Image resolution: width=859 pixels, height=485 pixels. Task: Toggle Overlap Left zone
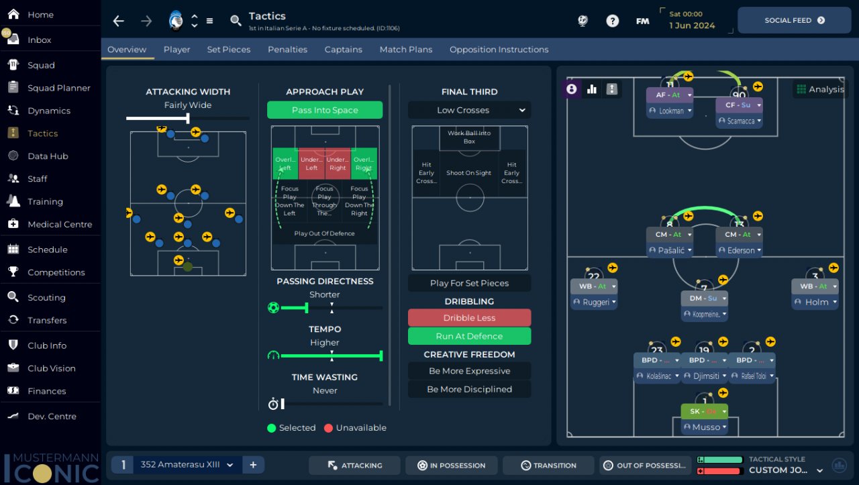285,164
